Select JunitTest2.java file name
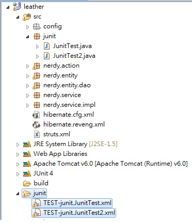The image size is (192, 223). tap(74, 56)
